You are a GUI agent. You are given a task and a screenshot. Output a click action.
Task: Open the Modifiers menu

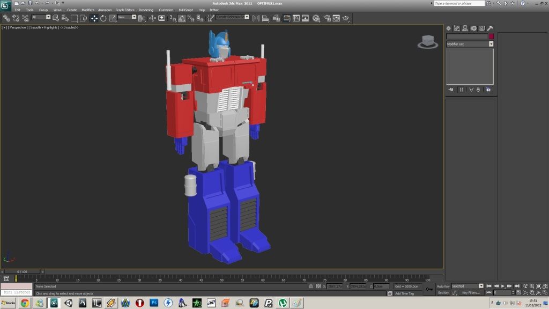[x=88, y=10]
